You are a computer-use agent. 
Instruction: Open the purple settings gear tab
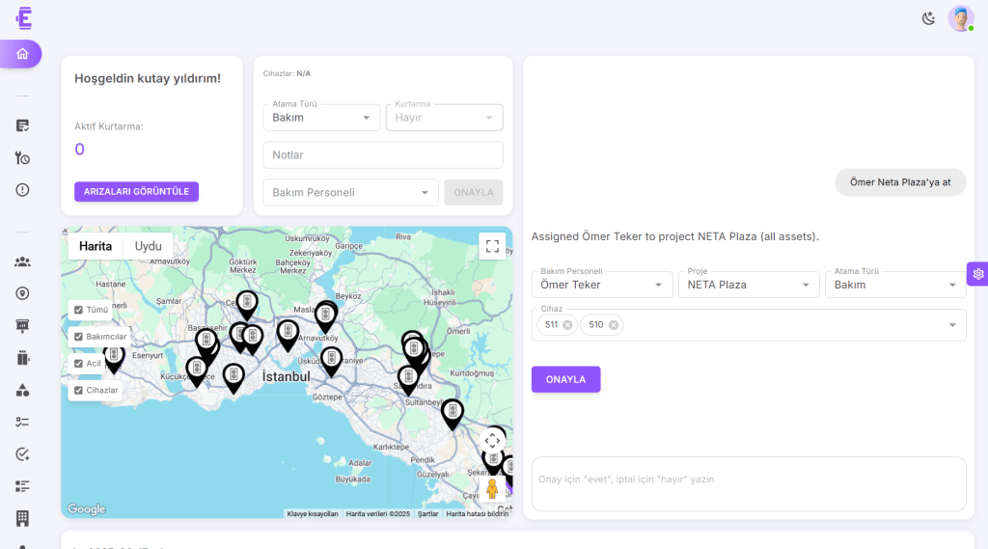(977, 274)
